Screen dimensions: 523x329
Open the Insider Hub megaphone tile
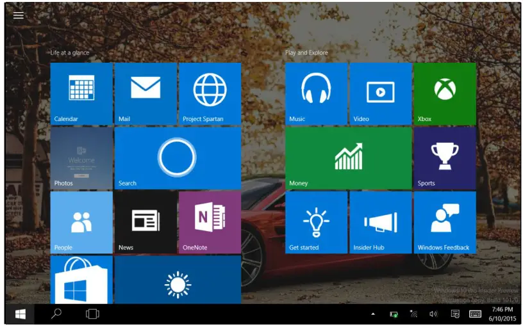381,223
